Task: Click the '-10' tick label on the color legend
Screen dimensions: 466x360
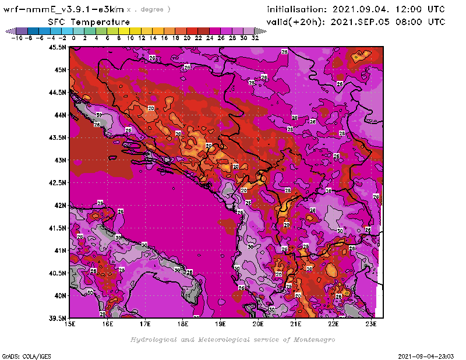Action: (x=17, y=38)
